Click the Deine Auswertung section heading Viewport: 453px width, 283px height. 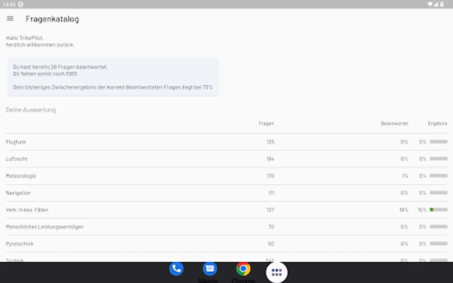coord(31,110)
